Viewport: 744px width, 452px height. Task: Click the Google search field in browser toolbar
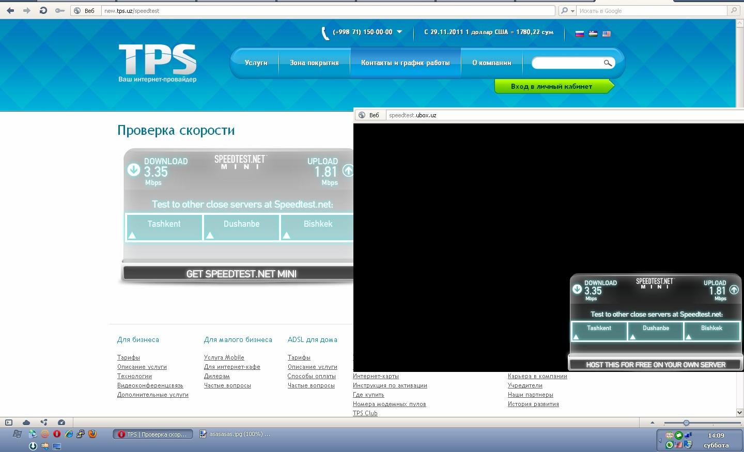pos(652,10)
